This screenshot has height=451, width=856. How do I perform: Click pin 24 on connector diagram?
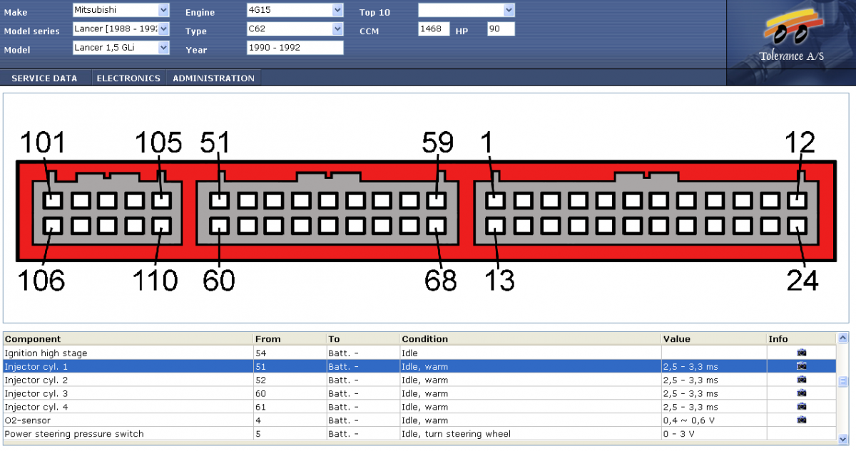797,227
